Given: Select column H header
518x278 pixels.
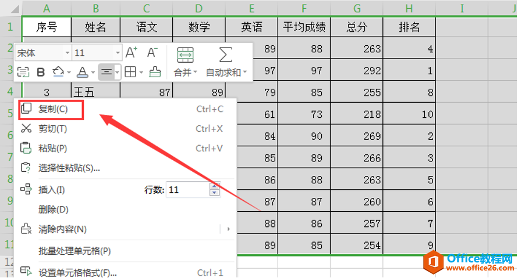Looking at the screenshot, I should point(409,9).
